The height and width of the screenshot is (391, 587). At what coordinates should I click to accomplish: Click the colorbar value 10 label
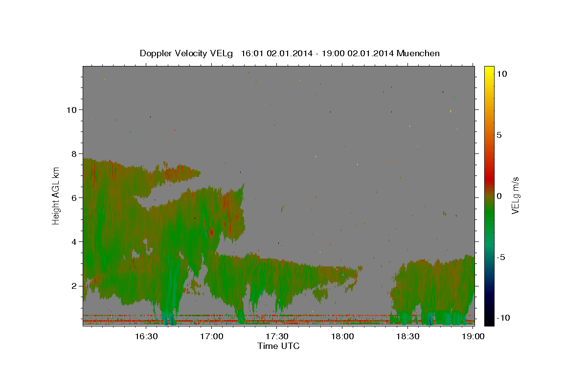[501, 74]
